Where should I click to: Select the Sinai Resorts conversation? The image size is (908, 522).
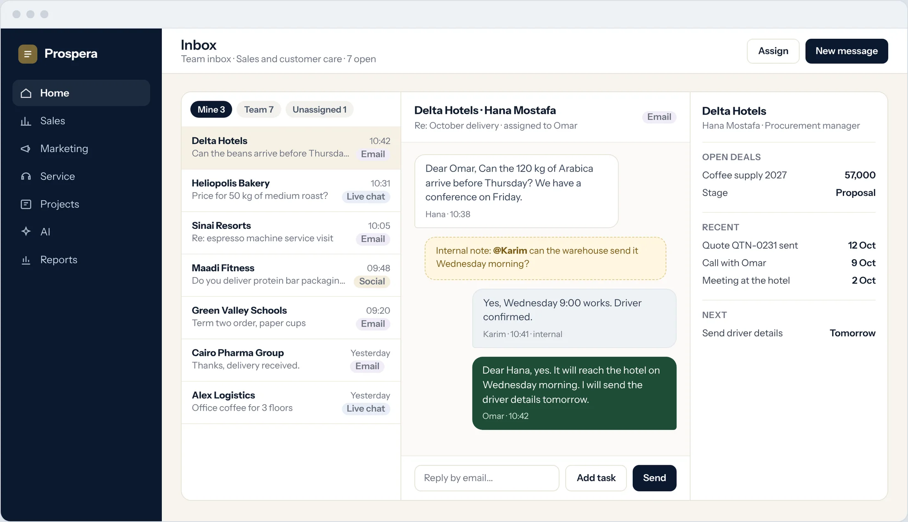click(291, 233)
